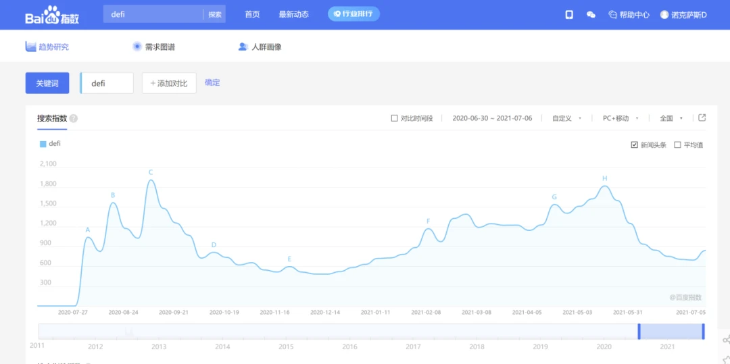Click the 确定 link

pyautogui.click(x=212, y=82)
